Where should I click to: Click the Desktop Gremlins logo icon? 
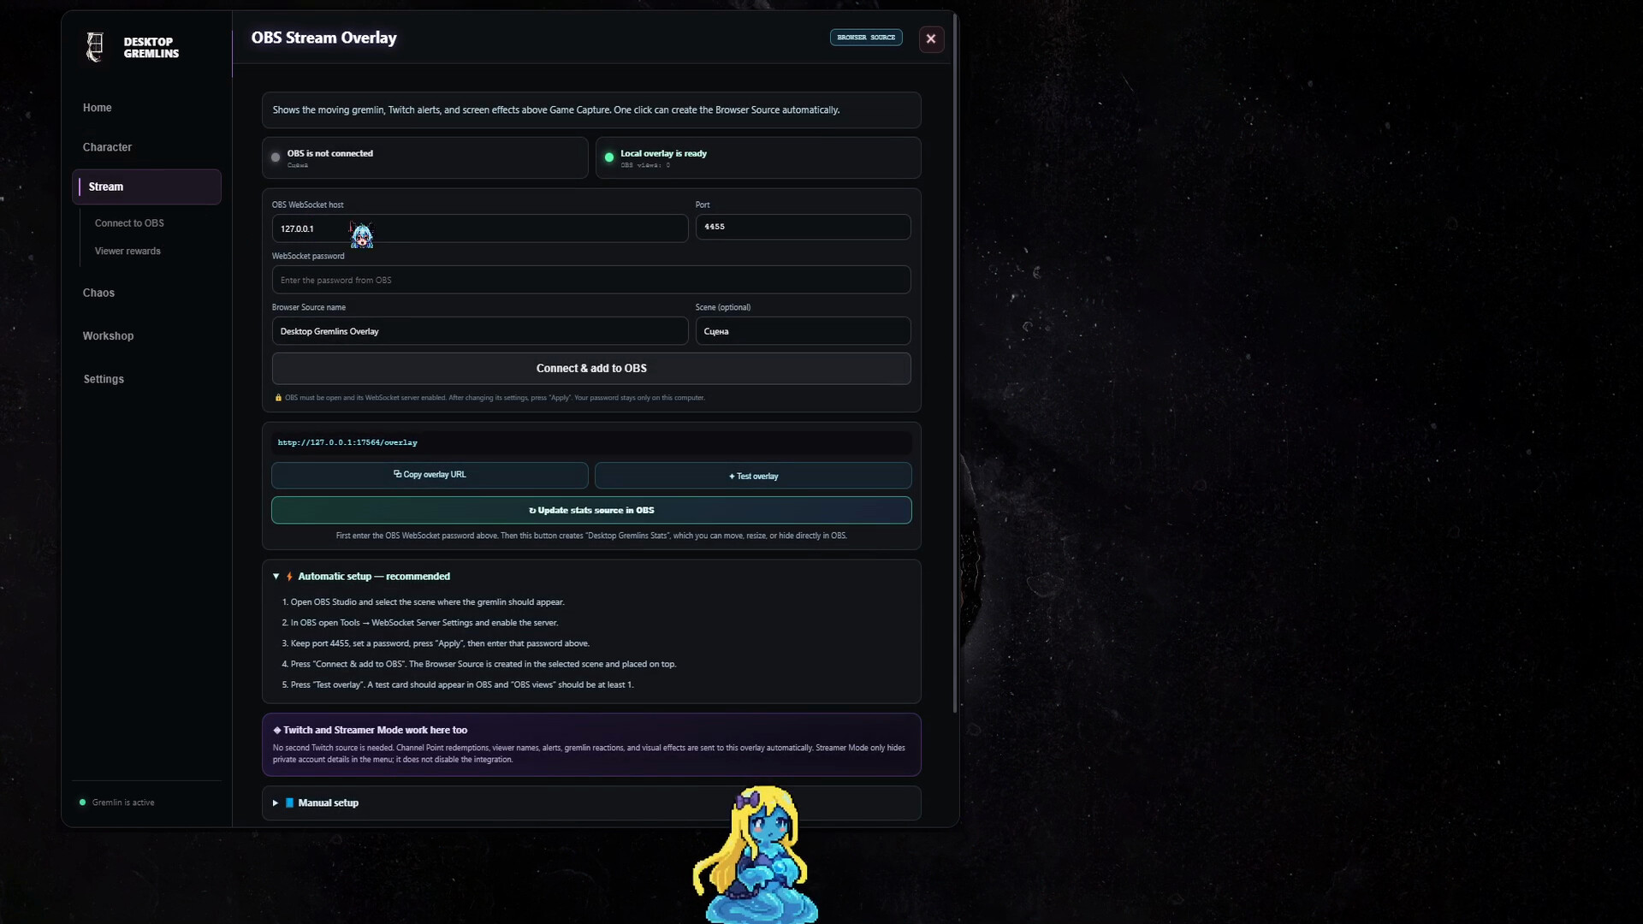tap(95, 47)
